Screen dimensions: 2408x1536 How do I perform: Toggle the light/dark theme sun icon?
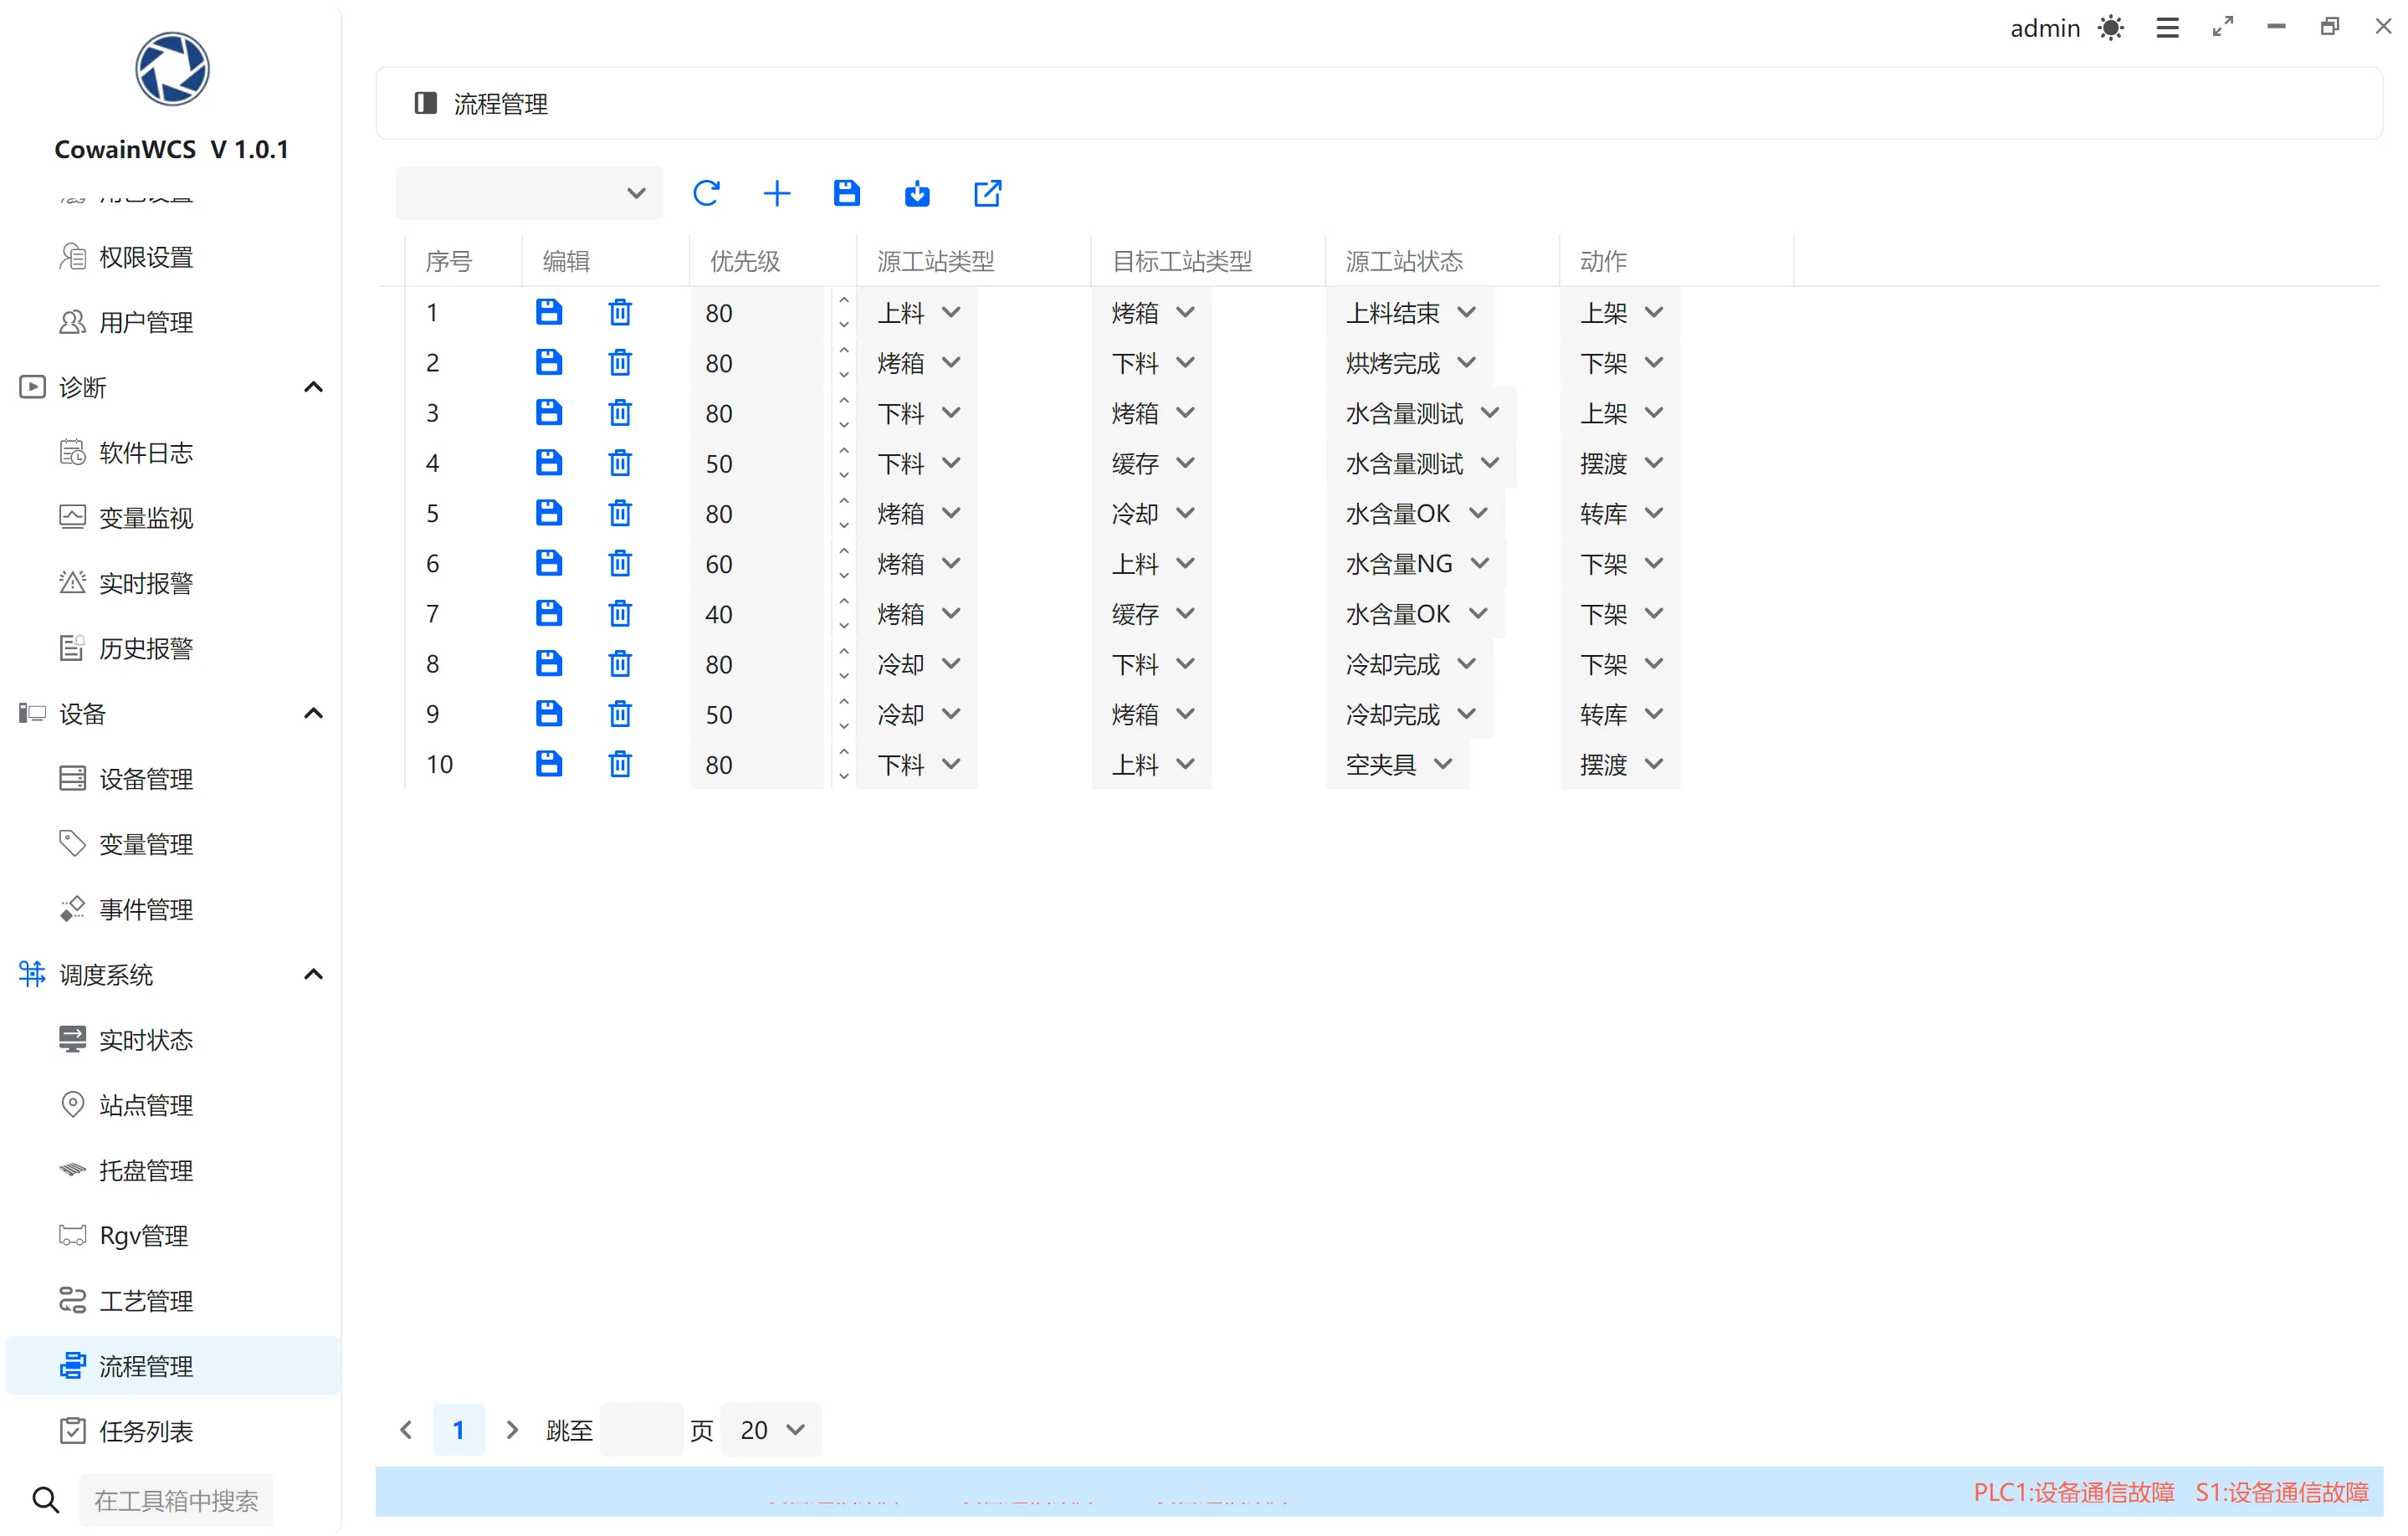2110,28
